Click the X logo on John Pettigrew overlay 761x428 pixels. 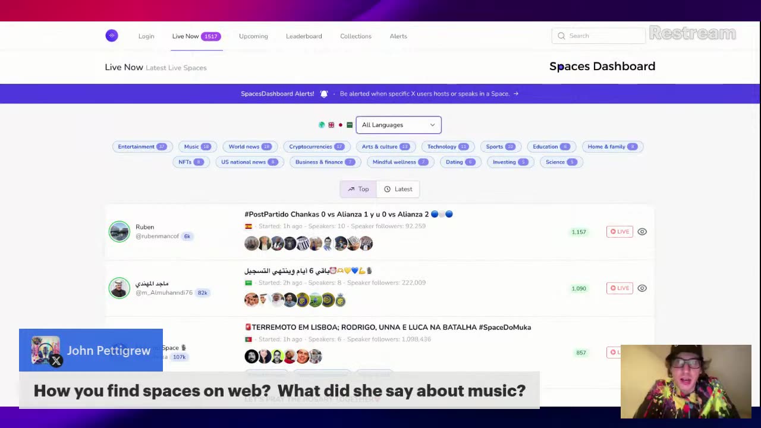(56, 360)
